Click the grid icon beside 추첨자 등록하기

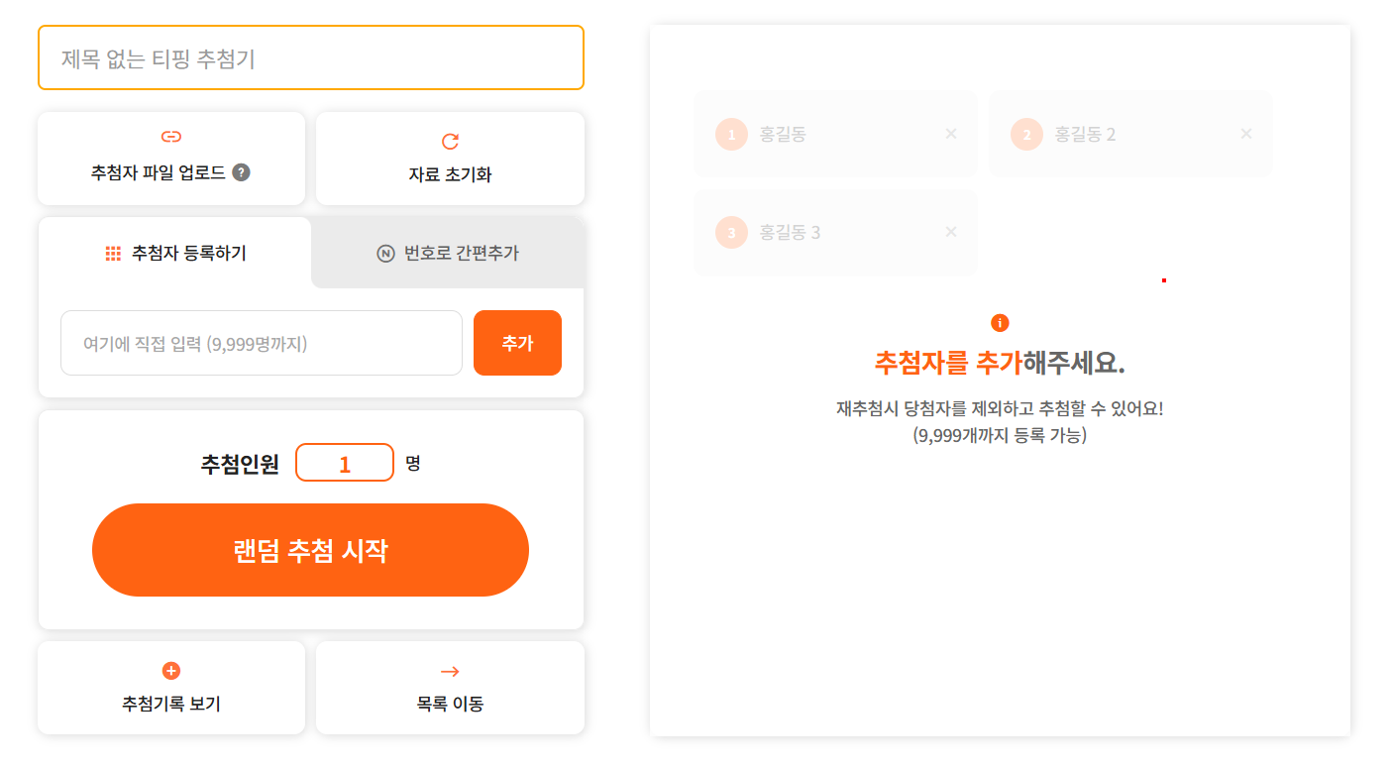pyautogui.click(x=113, y=254)
